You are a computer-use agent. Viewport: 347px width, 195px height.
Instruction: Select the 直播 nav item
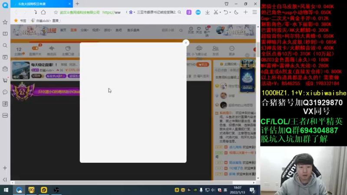point(73,30)
